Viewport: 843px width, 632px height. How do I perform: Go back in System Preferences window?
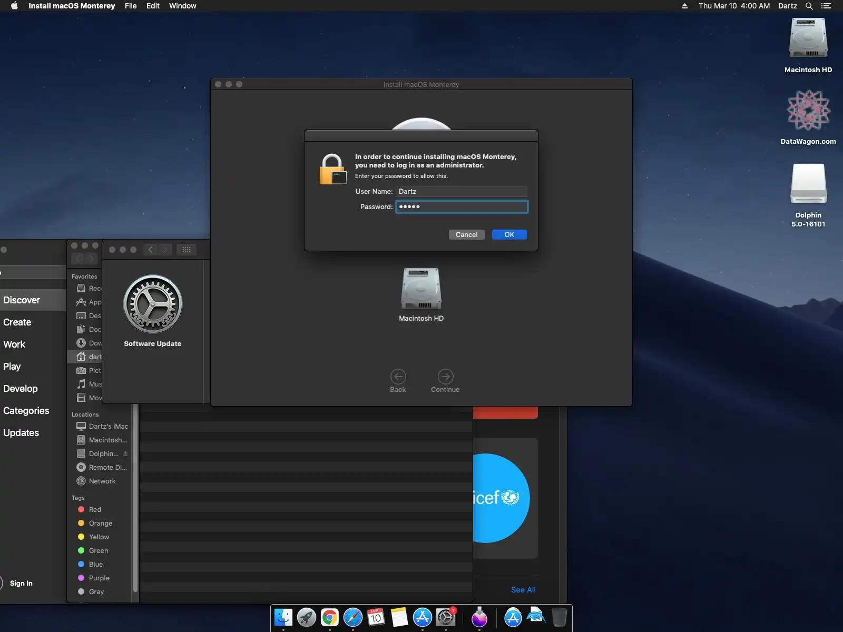click(x=151, y=250)
